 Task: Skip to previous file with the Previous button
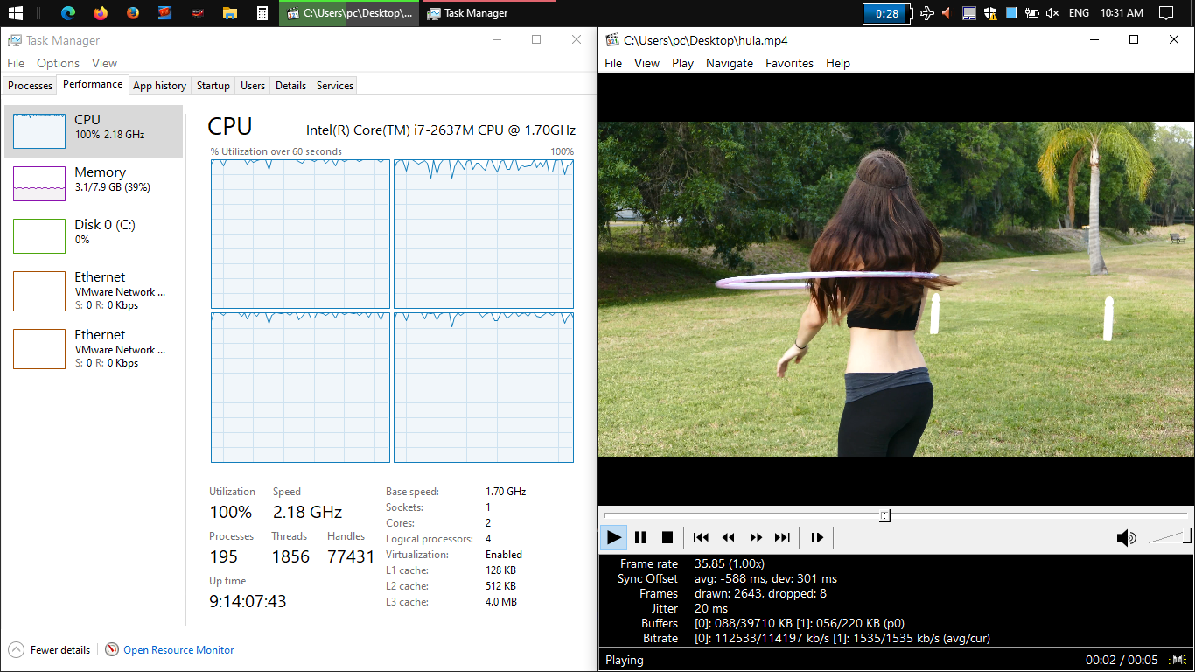pyautogui.click(x=701, y=537)
